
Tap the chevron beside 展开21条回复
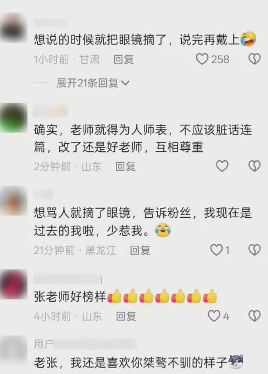[x=125, y=83]
